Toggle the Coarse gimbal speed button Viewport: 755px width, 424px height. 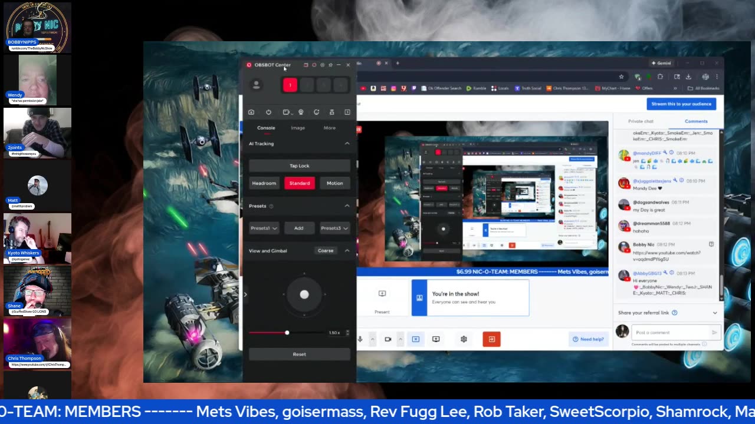pyautogui.click(x=326, y=251)
